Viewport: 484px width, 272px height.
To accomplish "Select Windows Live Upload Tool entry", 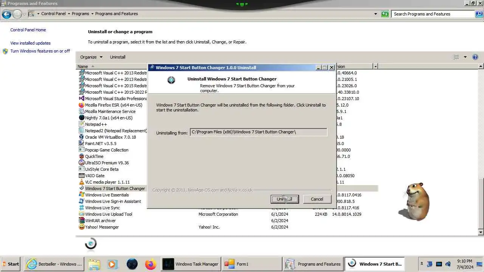I will coord(109,214).
